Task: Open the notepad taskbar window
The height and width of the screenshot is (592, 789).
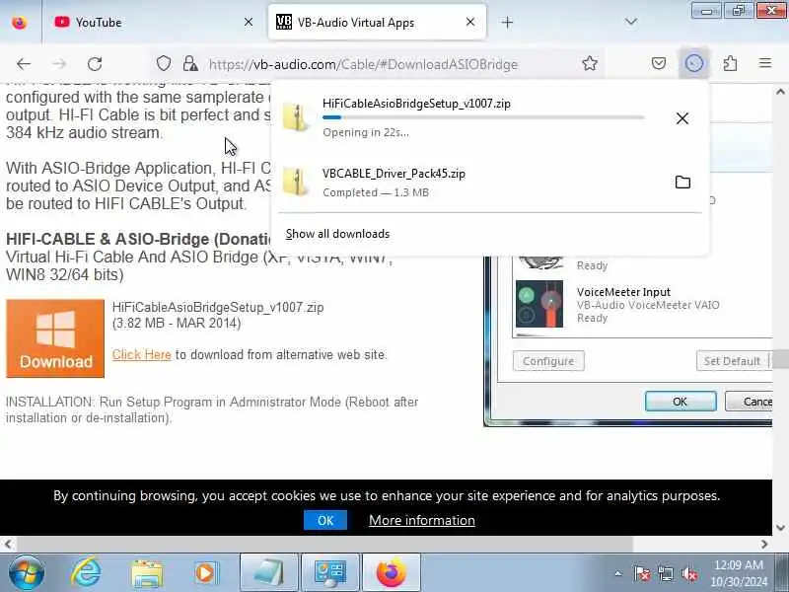Action: 269,573
